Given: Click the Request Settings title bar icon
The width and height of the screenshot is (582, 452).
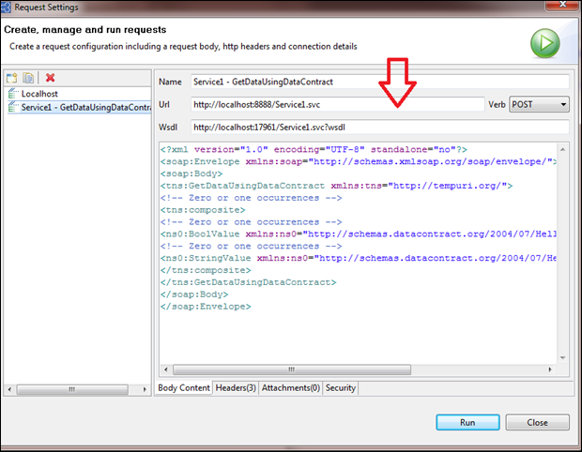Looking at the screenshot, I should point(6,8).
